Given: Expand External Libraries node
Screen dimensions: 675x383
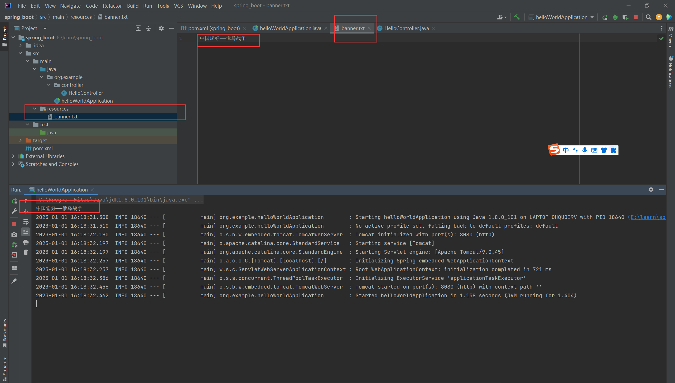Looking at the screenshot, I should pos(13,156).
